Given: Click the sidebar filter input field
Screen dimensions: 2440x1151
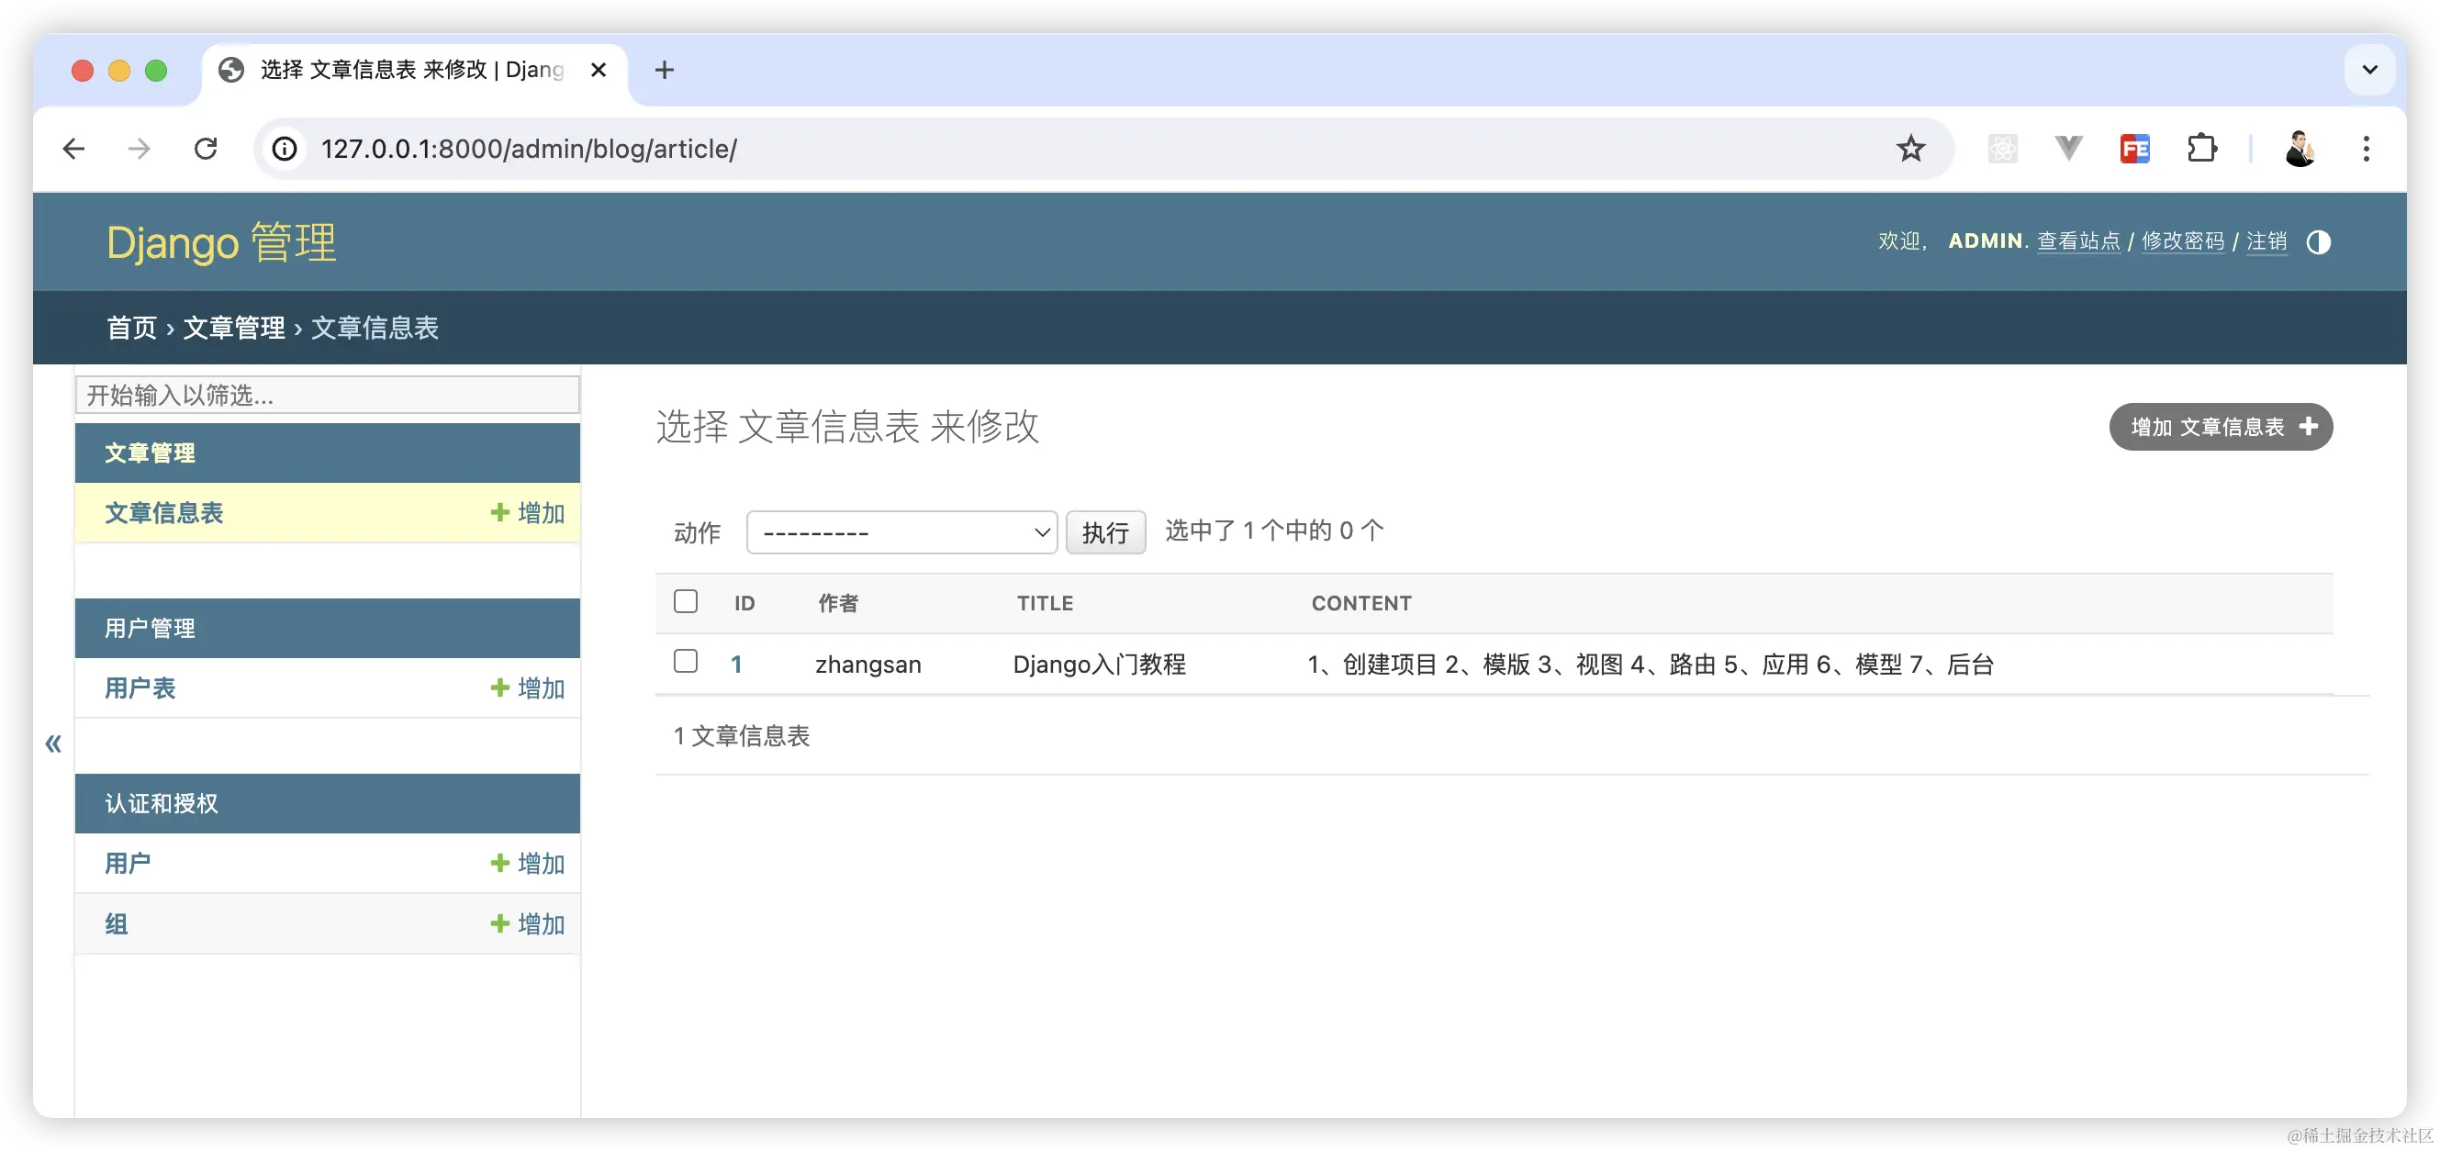Looking at the screenshot, I should point(327,395).
